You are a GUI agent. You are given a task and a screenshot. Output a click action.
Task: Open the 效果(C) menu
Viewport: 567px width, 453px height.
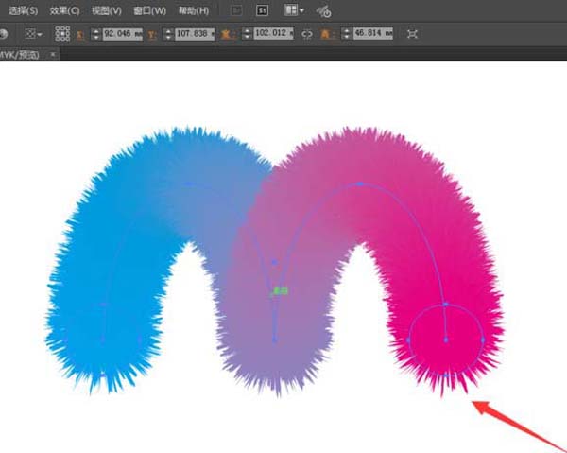[64, 10]
